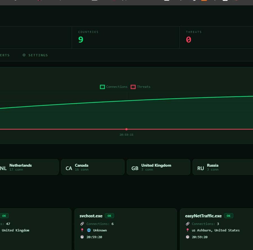Viewport: 253px width, 250px height.
Task: Click the globe icon beside Unknown
Action: tap(89, 230)
